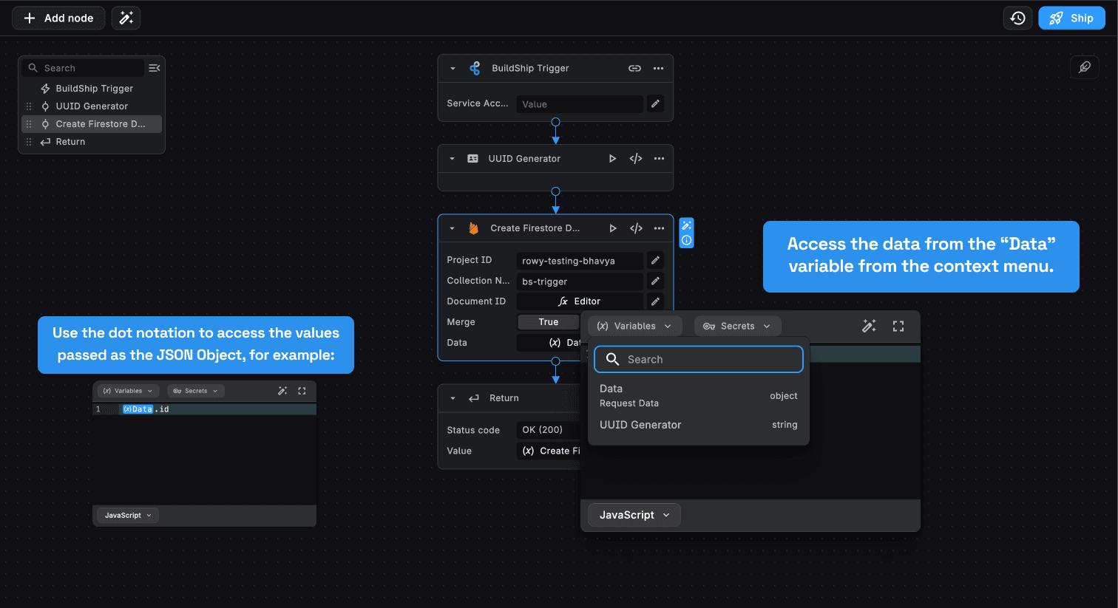Edit the Project ID field with pencil icon

pyautogui.click(x=655, y=260)
